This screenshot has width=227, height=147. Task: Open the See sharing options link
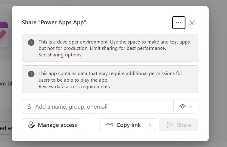(x=60, y=55)
